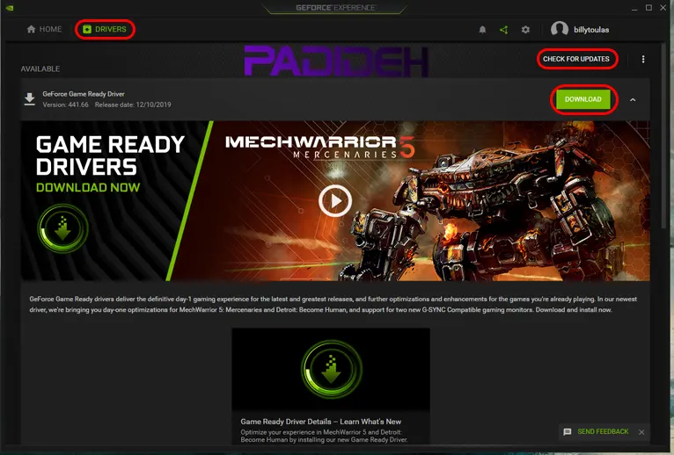Click the MechWarrior 5 Mercenaries banner title
The height and width of the screenshot is (455, 674).
click(319, 147)
